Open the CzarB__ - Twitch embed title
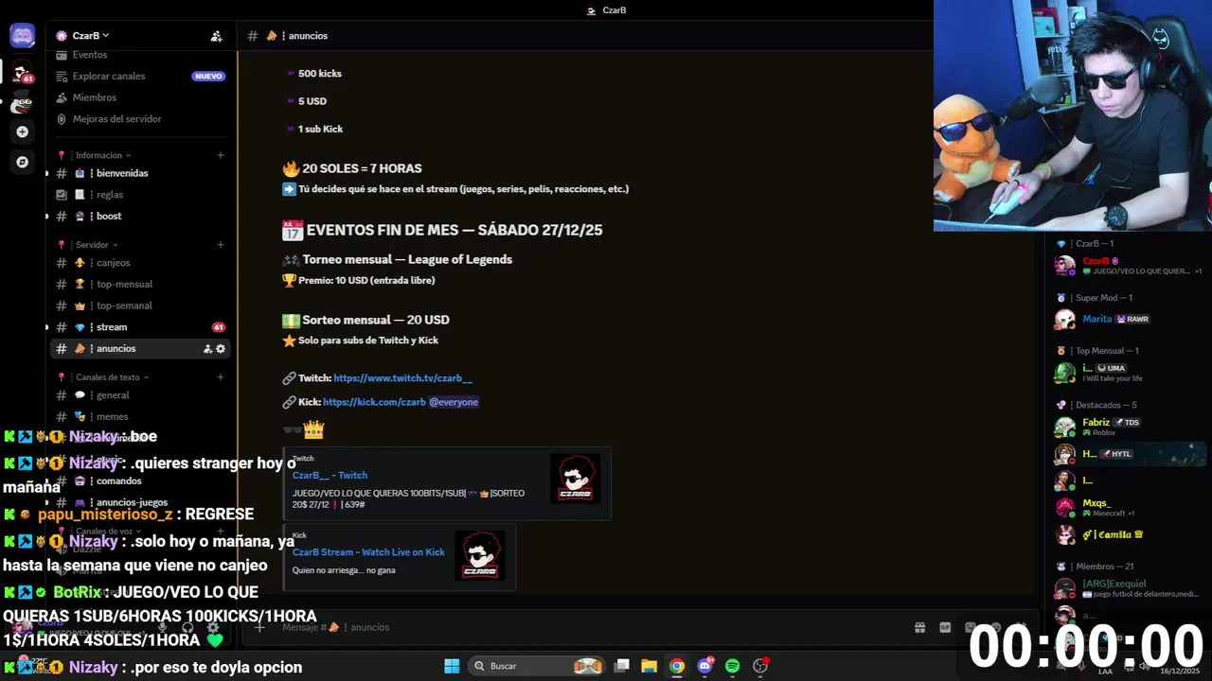 (x=330, y=476)
